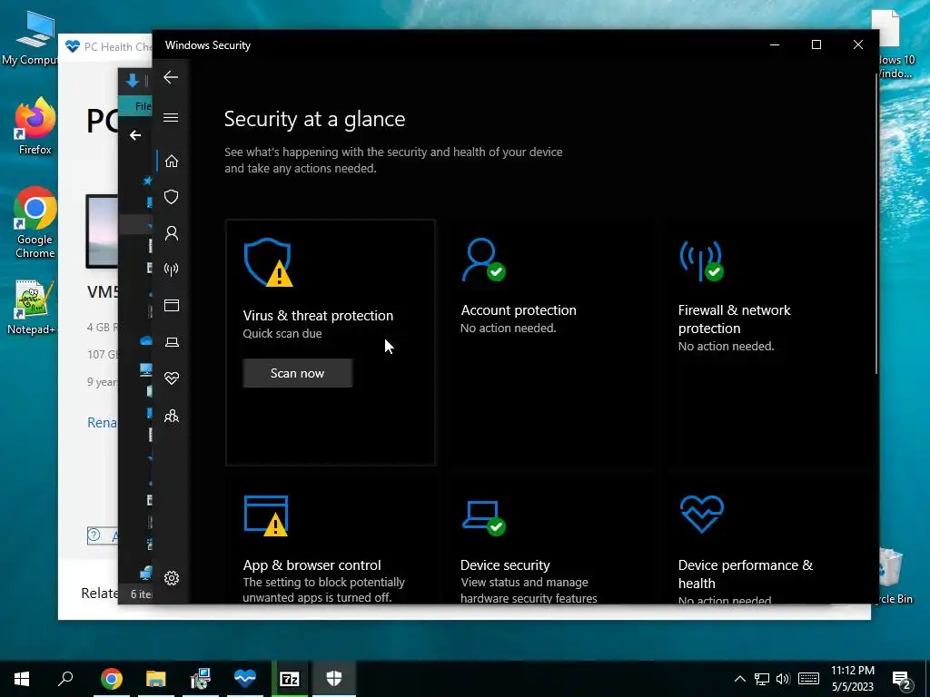
Task: Open Virus & threat protection shield in sidebar
Action: [x=172, y=197]
